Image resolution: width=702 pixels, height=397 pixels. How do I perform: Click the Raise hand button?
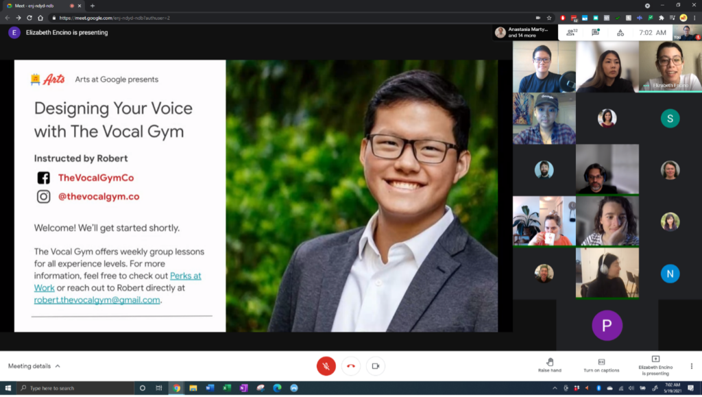coord(549,365)
